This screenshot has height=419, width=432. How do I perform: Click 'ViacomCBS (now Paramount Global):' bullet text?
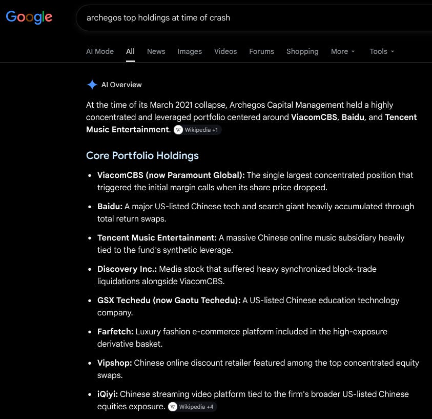click(x=171, y=175)
